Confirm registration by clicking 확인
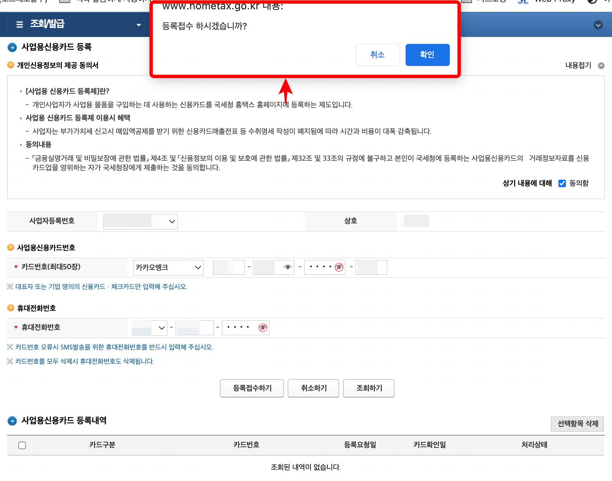 pyautogui.click(x=427, y=55)
